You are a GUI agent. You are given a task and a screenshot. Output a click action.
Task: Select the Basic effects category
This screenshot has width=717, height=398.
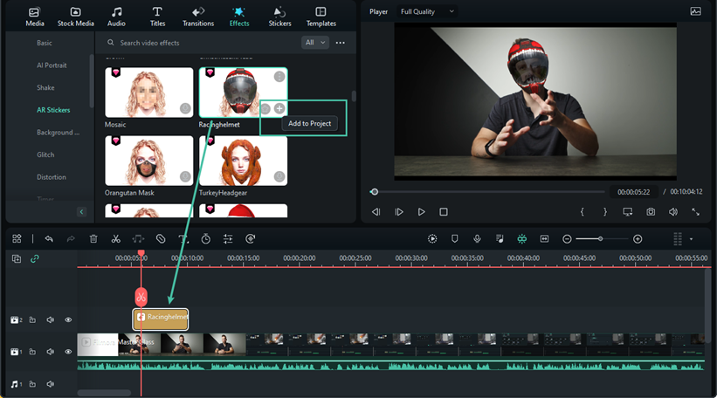tap(45, 43)
